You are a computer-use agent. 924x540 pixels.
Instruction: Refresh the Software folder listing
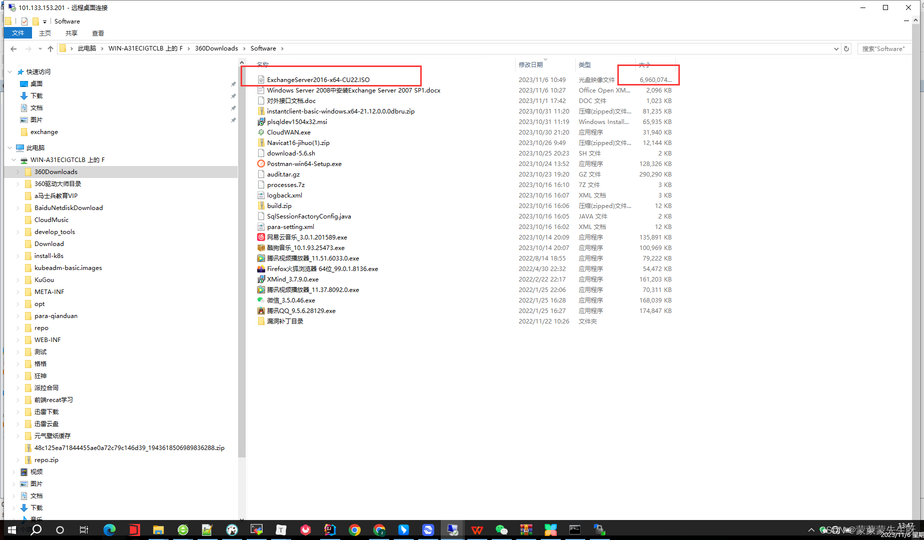pyautogui.click(x=846, y=48)
